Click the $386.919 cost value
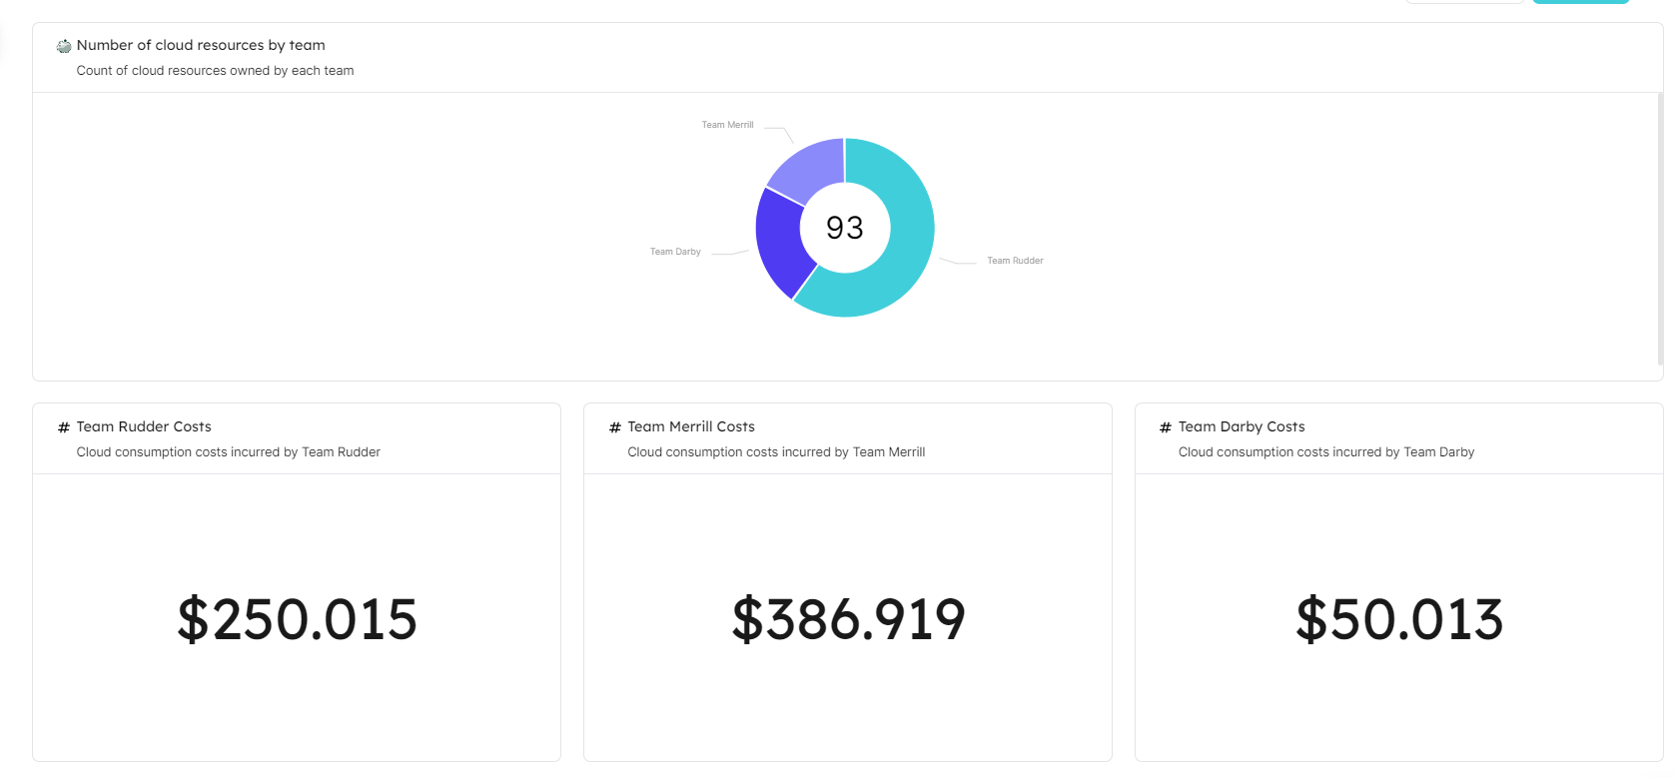This screenshot has height=777, width=1675. coord(848,619)
